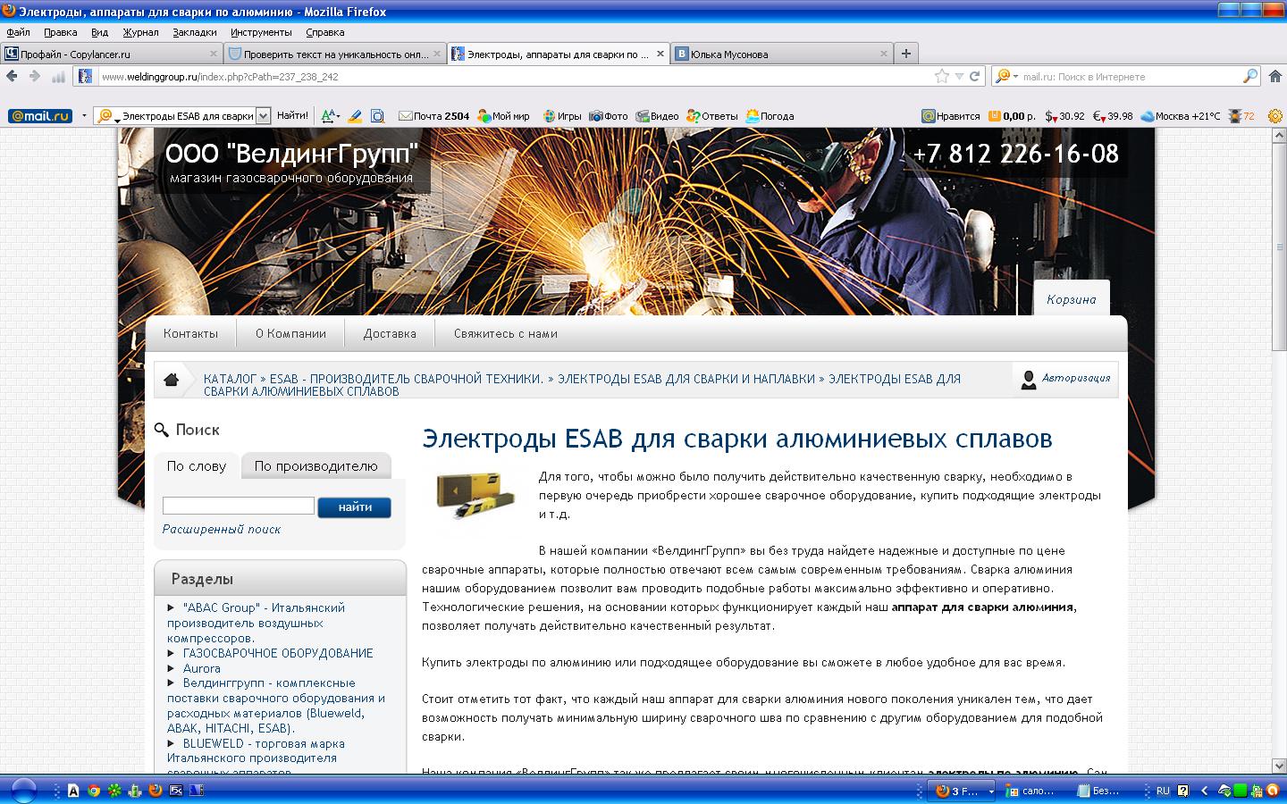Reload the current page
1287x804 pixels.
(x=974, y=77)
